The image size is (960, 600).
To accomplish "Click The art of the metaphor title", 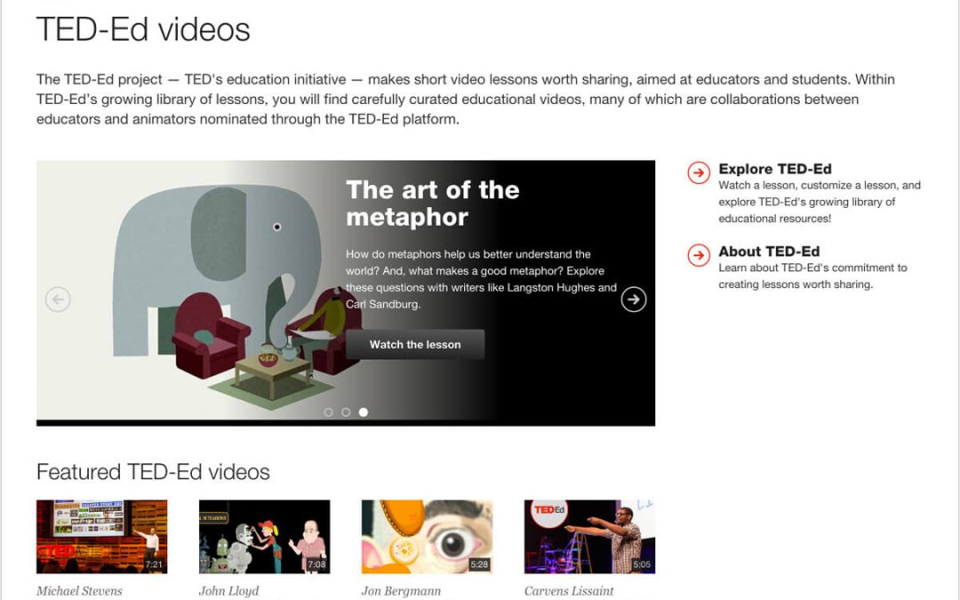I will click(432, 204).
